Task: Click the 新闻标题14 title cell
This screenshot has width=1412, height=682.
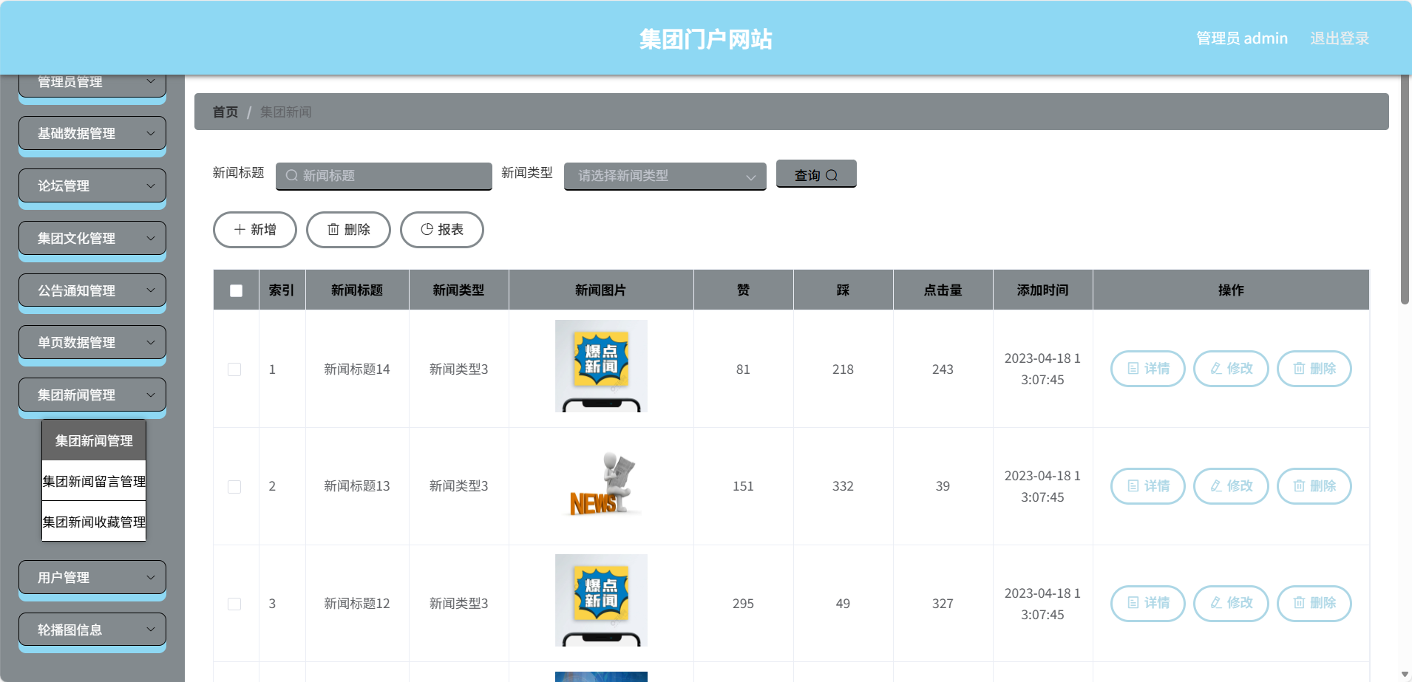Action: point(357,369)
